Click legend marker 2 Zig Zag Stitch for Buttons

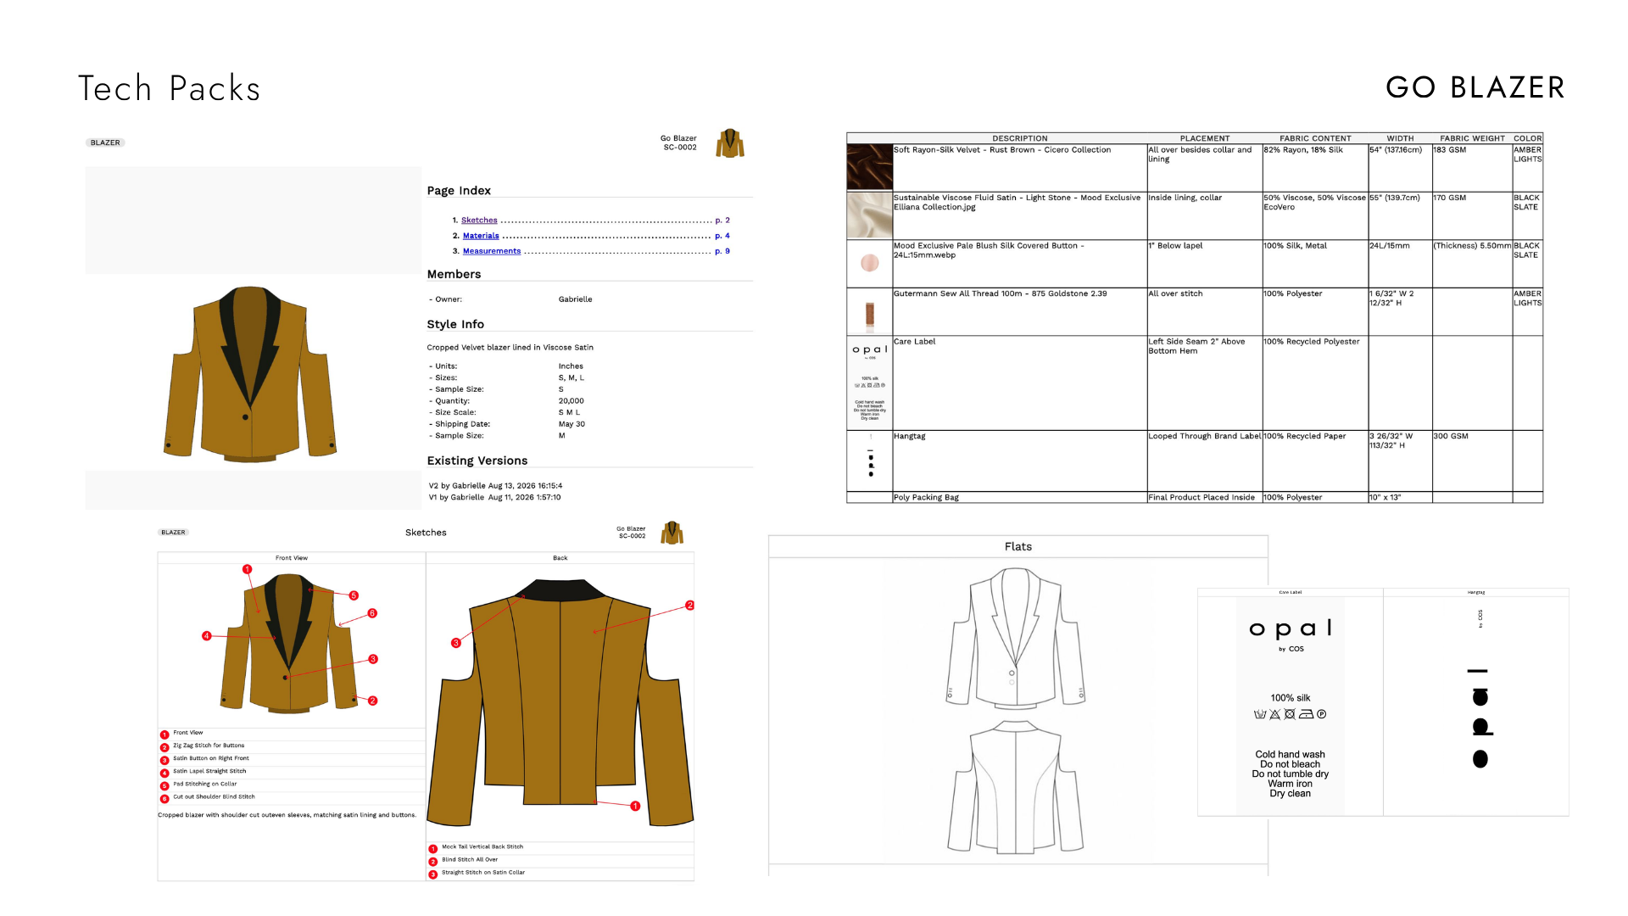(164, 747)
